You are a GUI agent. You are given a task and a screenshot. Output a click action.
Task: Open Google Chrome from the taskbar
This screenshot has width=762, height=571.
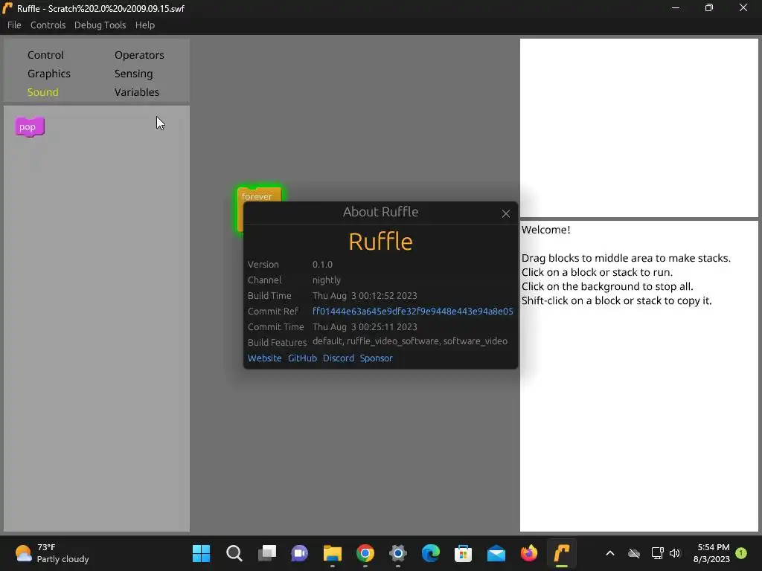365,553
